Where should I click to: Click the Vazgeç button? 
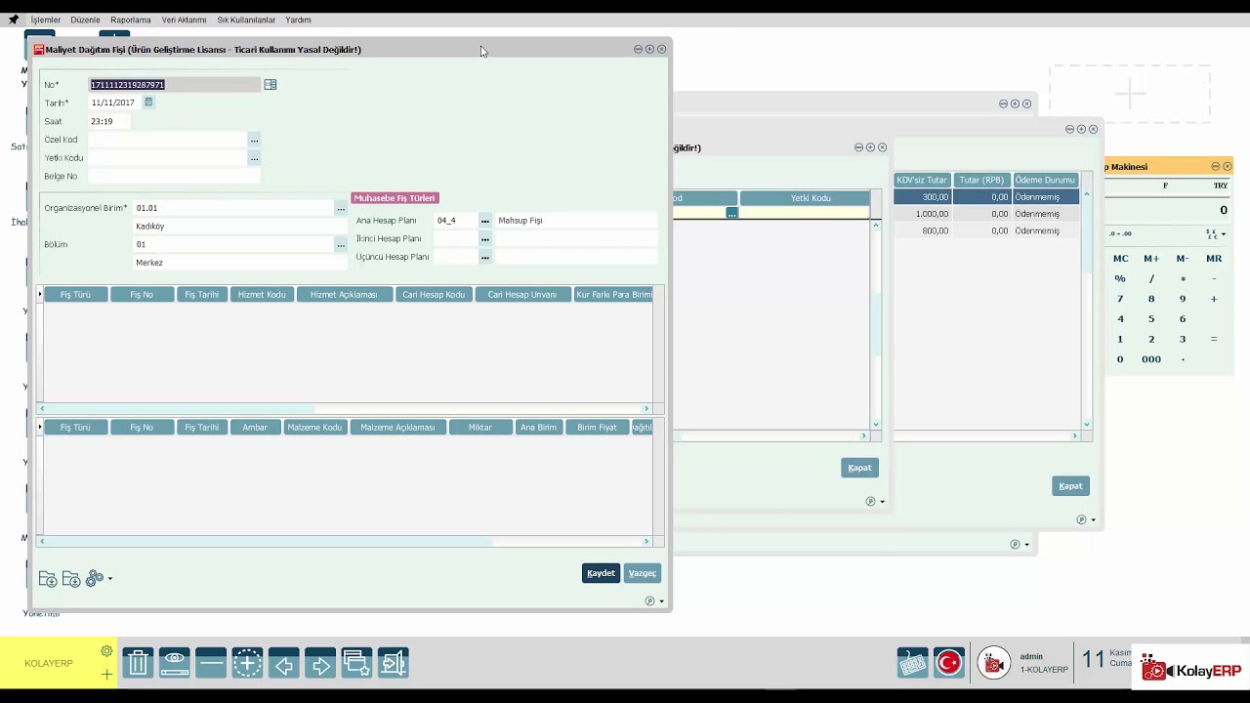tap(642, 573)
